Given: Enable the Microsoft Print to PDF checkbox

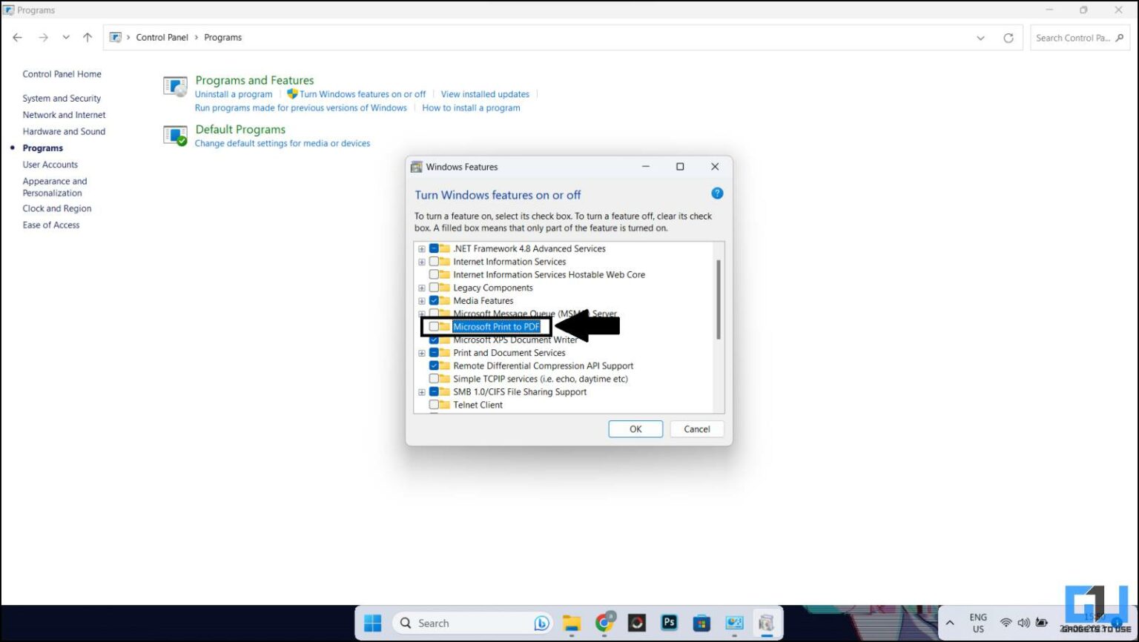Looking at the screenshot, I should 435,326.
